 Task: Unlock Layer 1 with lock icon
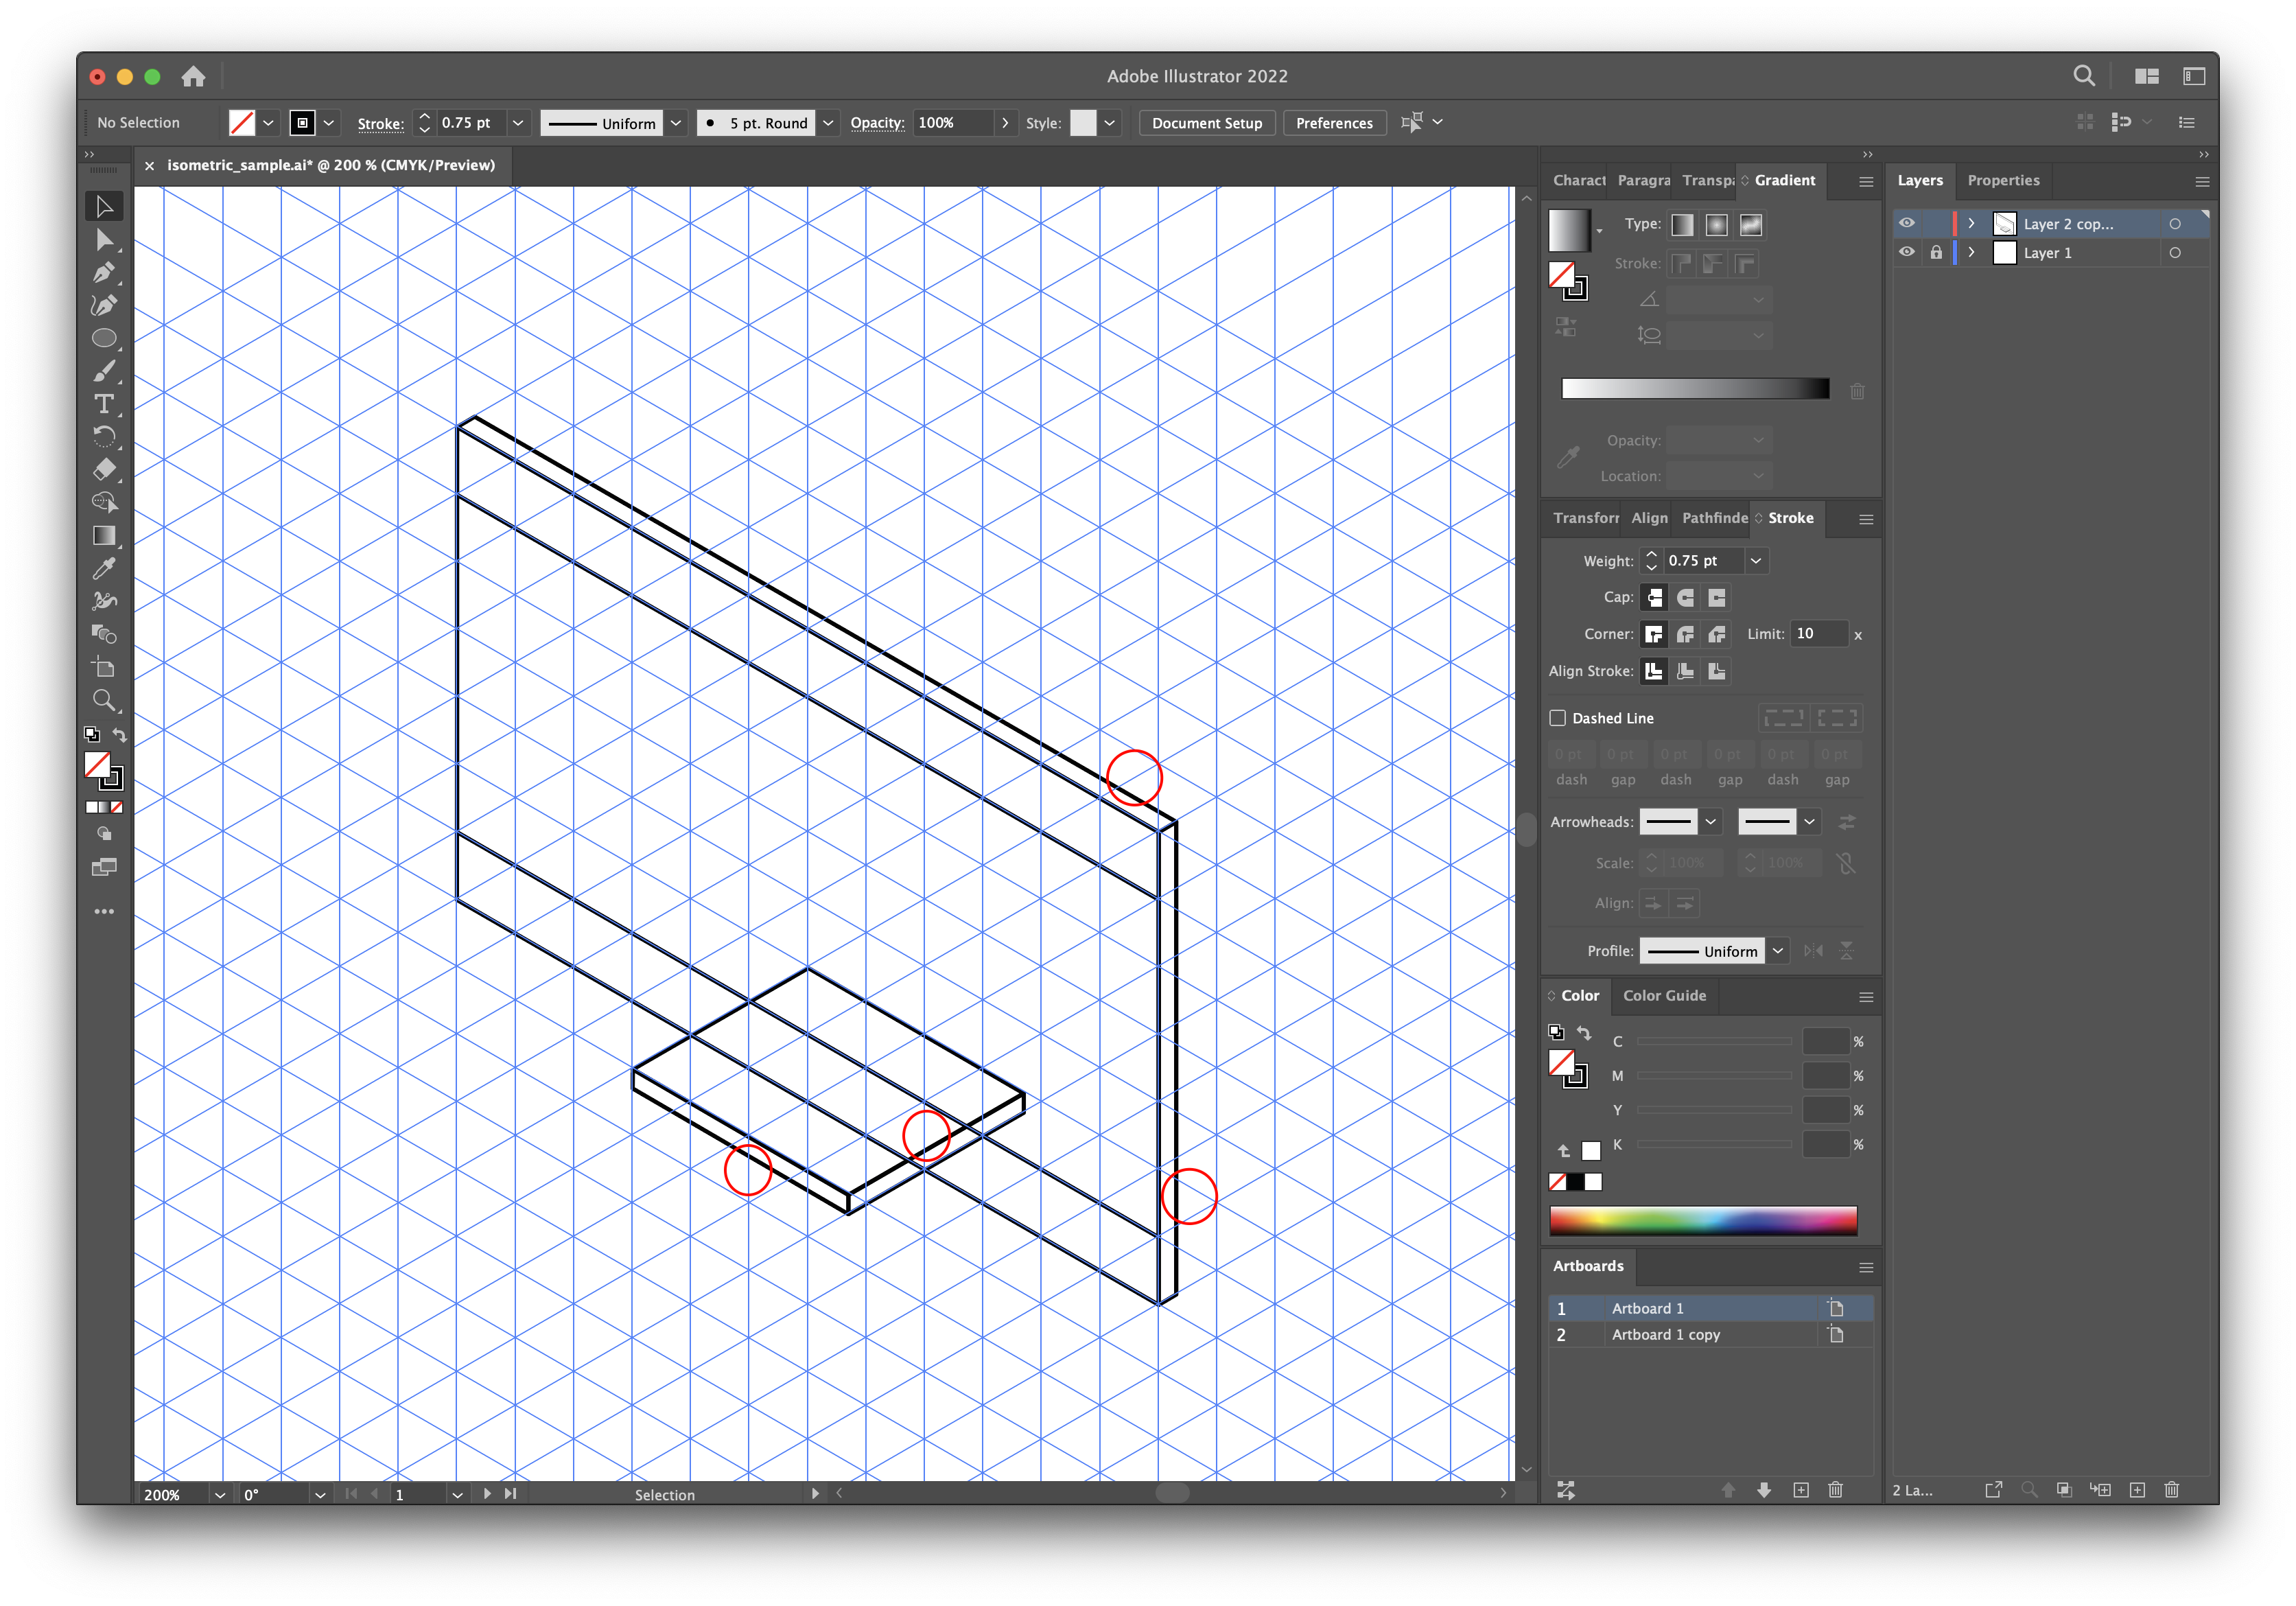[1936, 252]
